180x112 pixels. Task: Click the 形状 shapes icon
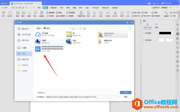[35, 13]
